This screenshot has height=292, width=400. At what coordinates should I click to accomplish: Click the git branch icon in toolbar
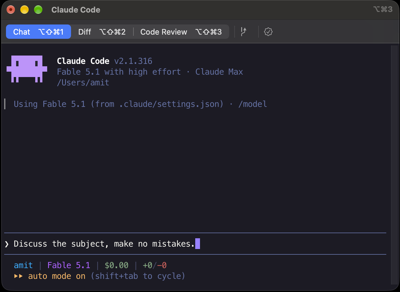coord(244,32)
